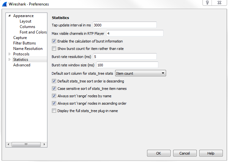Image resolution: width=228 pixels, height=162 pixels.
Task: Go to Capture preferences
Action: click(20, 38)
